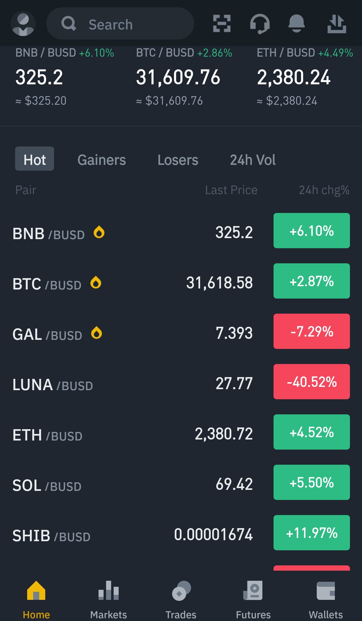Tap the SHIB +11.97% change badge
This screenshot has height=621, width=362.
312,533
